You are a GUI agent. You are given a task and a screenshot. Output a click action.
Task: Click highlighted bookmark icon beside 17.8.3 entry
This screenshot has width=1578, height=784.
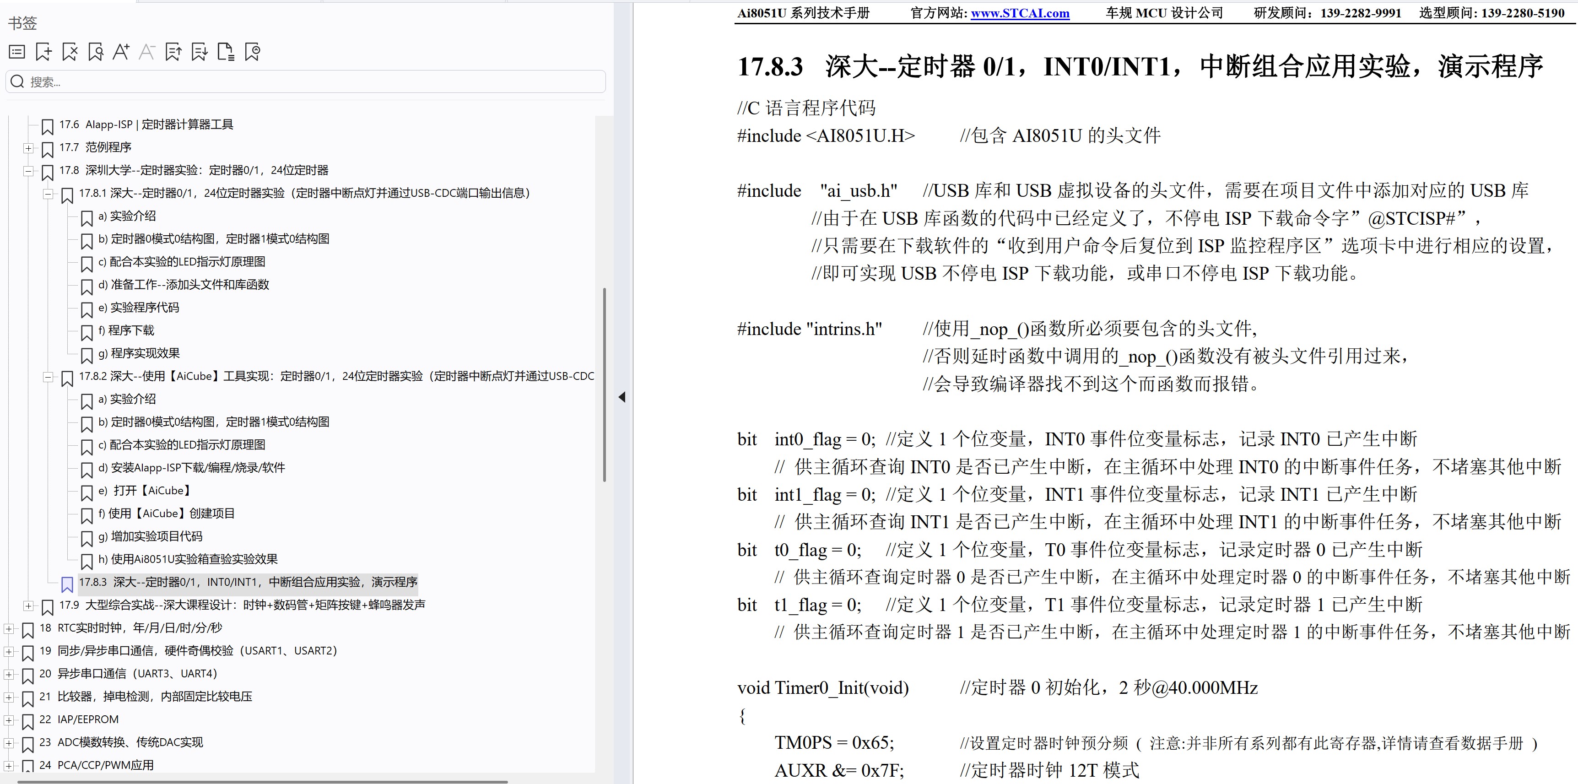(x=67, y=584)
